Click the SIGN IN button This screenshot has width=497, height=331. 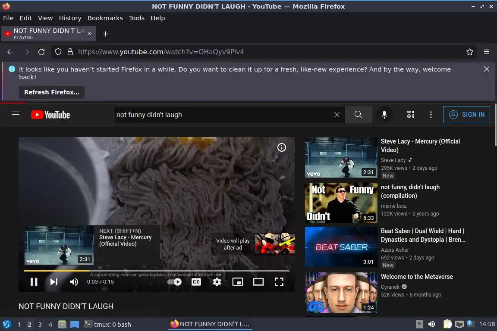pyautogui.click(x=466, y=115)
